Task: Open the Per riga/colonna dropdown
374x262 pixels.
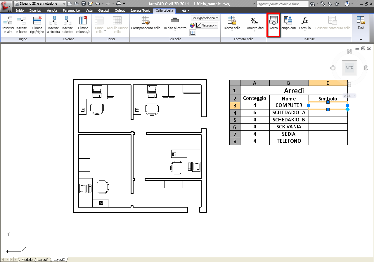Action: (205, 18)
